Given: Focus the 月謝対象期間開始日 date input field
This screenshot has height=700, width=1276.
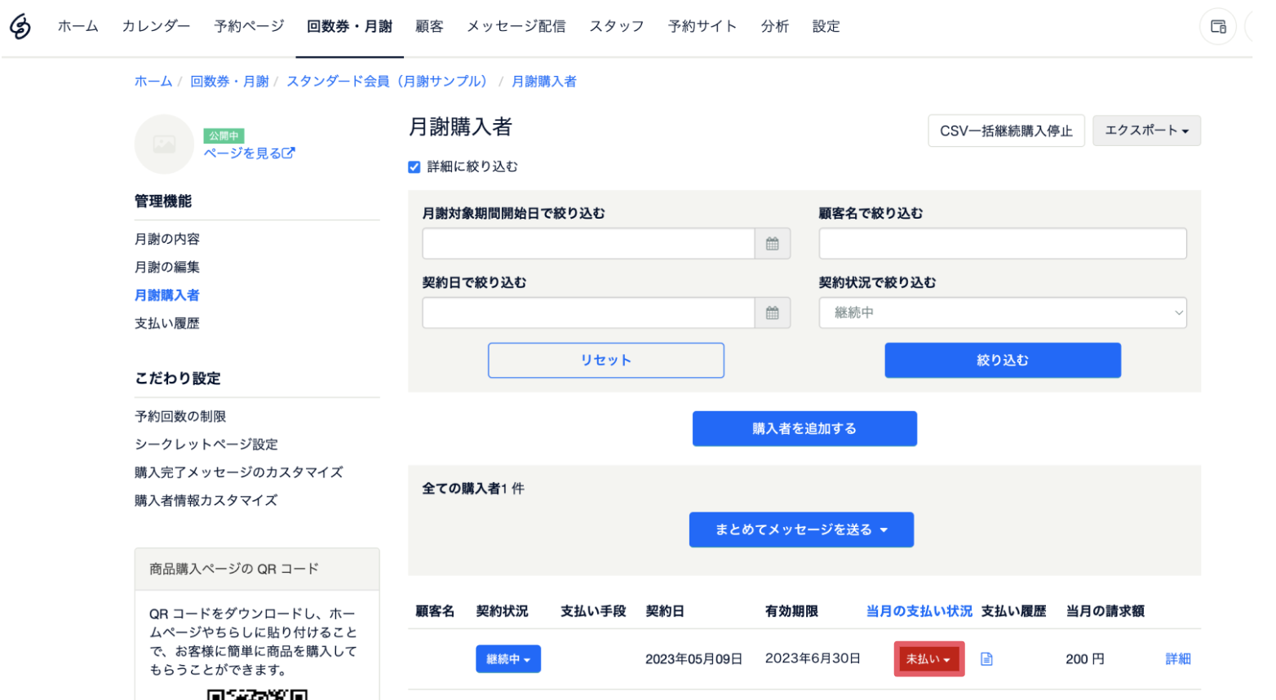Looking at the screenshot, I should tap(588, 244).
